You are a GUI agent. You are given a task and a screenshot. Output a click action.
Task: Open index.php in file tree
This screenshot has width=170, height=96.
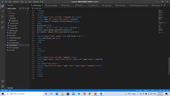click(12, 35)
